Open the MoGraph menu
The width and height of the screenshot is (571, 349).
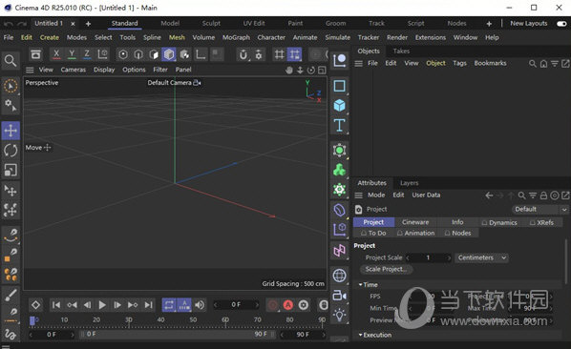[236, 37]
